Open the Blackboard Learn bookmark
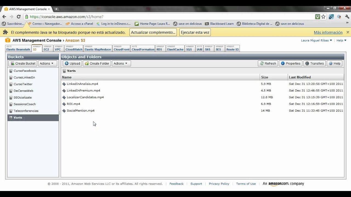The image size is (351, 197). [x=219, y=24]
